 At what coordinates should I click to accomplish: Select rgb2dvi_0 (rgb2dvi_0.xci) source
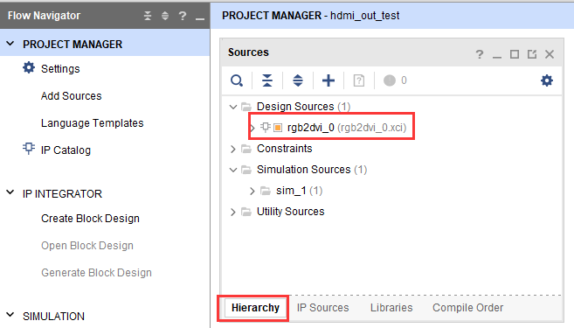click(347, 128)
